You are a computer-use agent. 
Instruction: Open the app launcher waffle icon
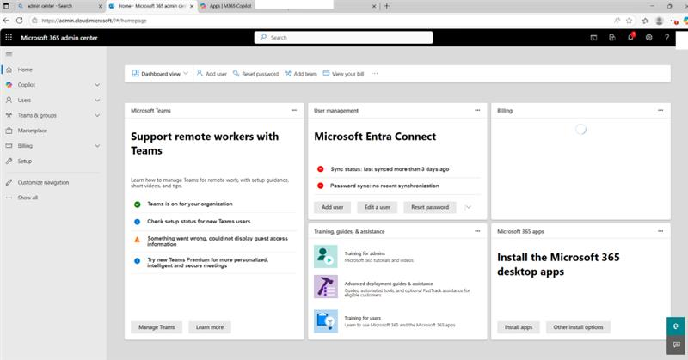coord(9,38)
